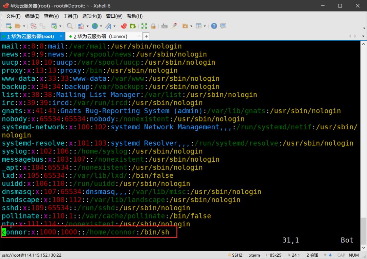Expand the encoding globe dropdown arrow
Viewport: 367px width, 259px height.
101,26
